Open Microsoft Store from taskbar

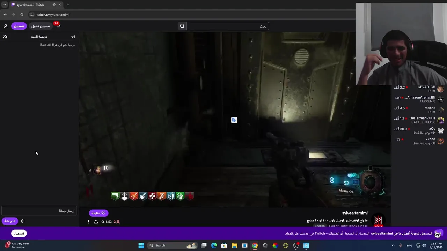(x=224, y=245)
